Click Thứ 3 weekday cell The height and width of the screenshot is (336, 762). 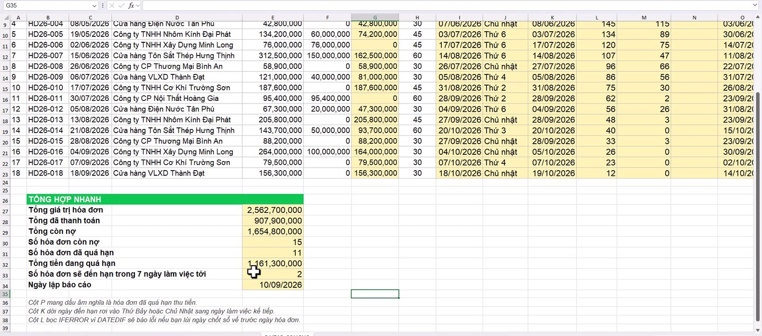[x=505, y=130]
